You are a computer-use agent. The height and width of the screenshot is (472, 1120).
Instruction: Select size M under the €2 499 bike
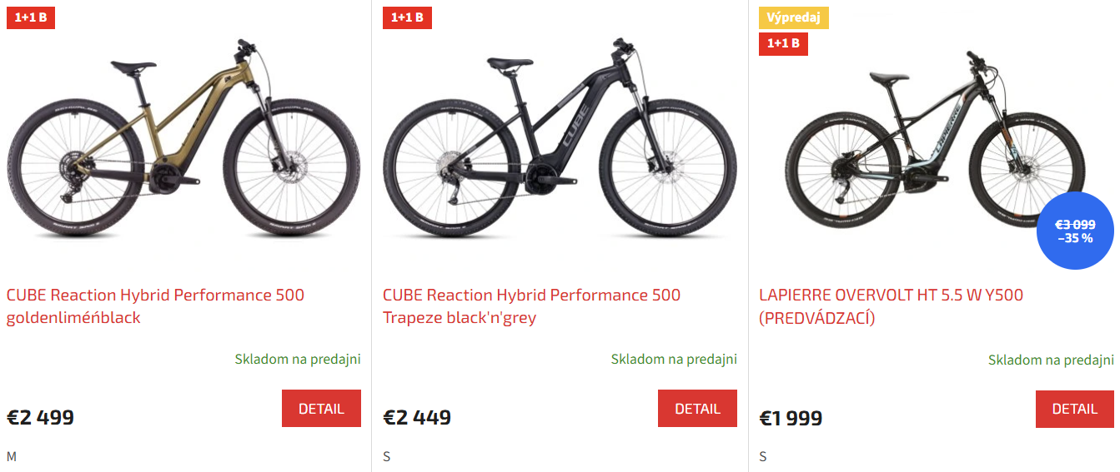[12, 456]
